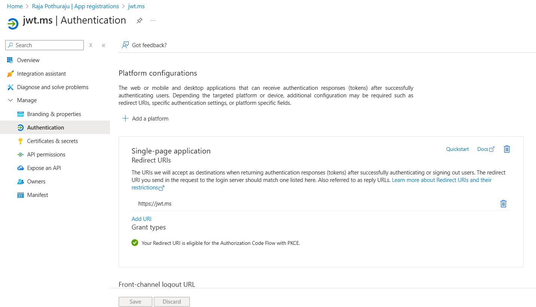
Task: Select Diagnose and solve problems
Action: [x=52, y=87]
